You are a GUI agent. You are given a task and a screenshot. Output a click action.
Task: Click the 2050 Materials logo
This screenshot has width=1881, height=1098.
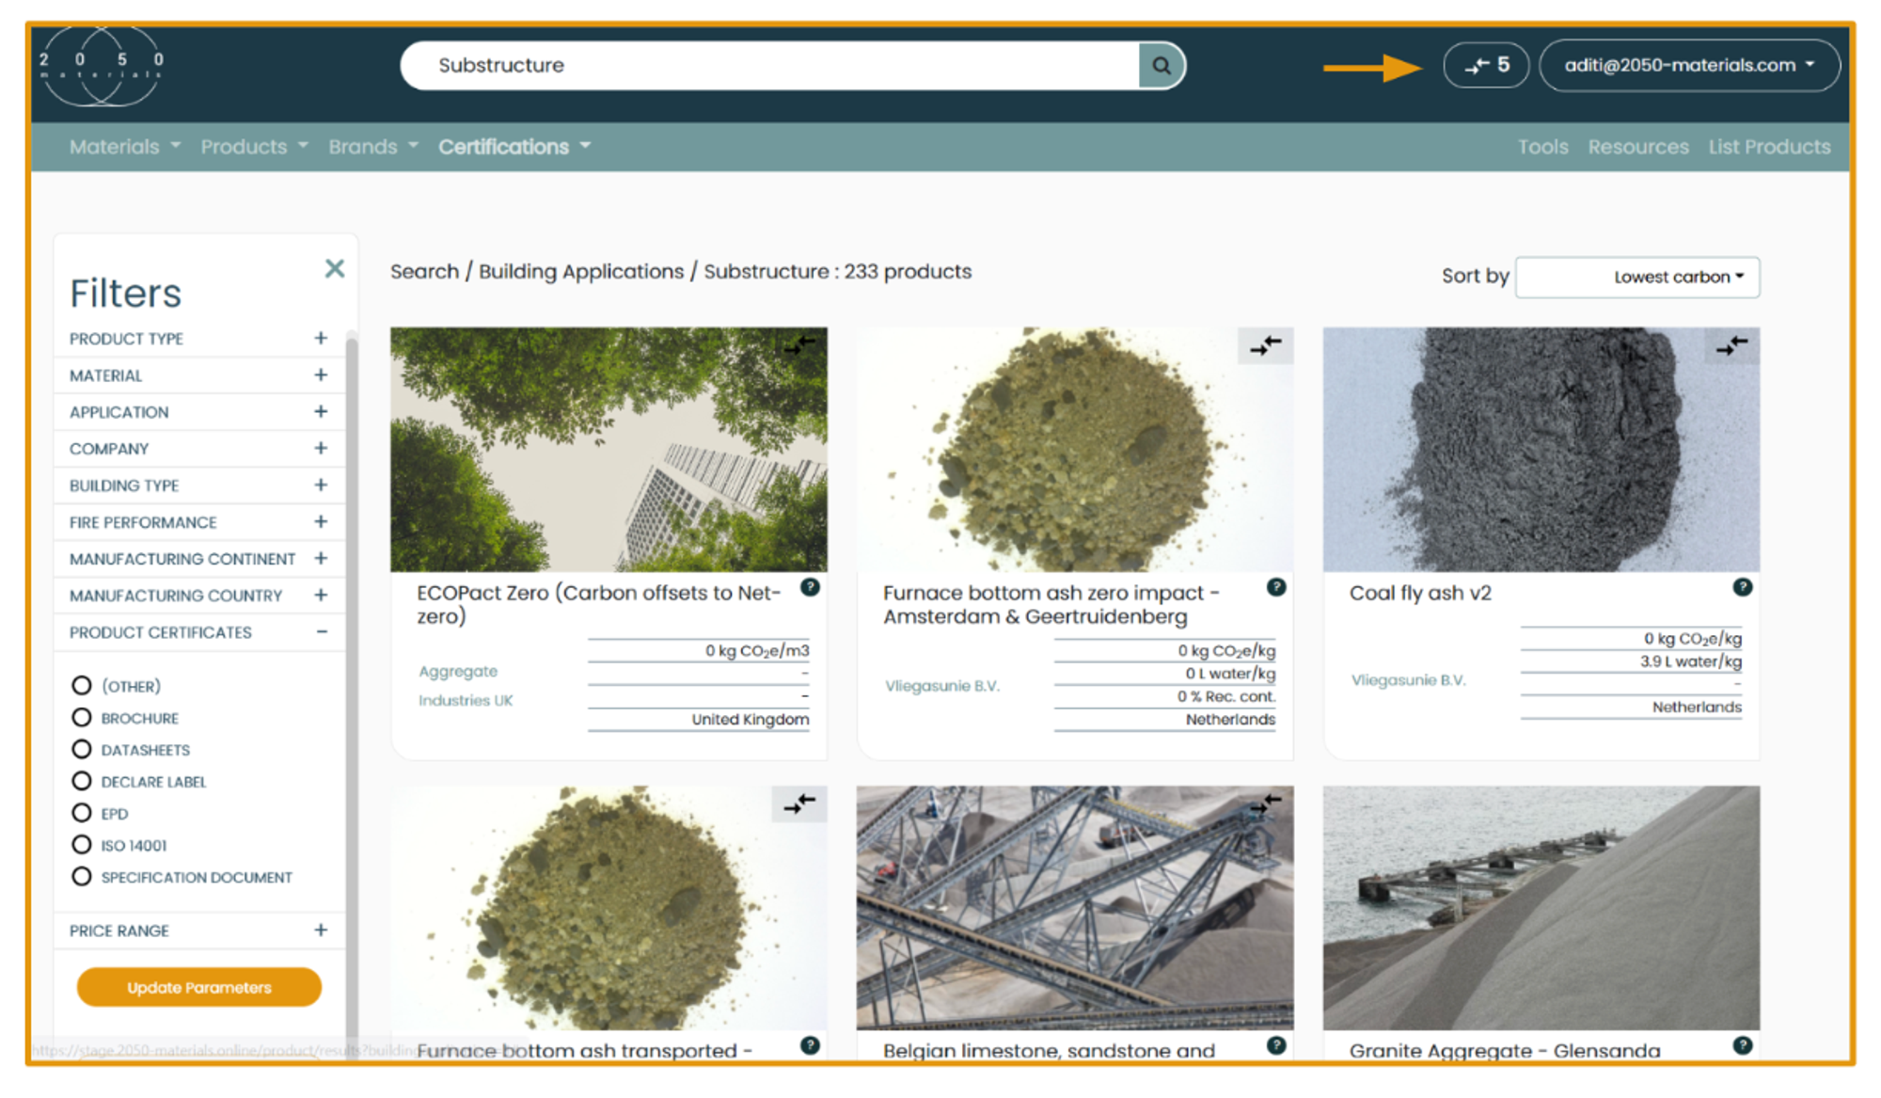coord(102,64)
